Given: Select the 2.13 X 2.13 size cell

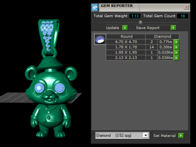Looking at the screenshot, I should 126,58.
